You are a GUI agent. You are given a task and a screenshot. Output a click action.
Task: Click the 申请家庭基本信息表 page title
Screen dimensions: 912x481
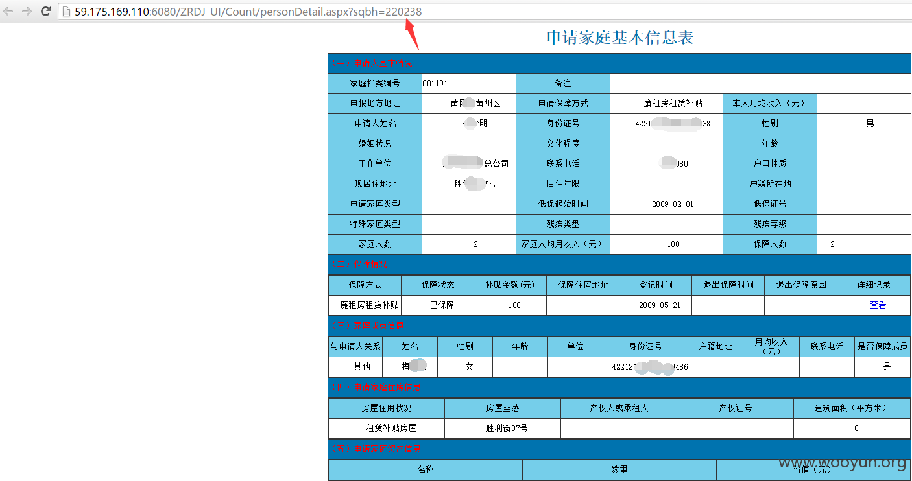[620, 38]
